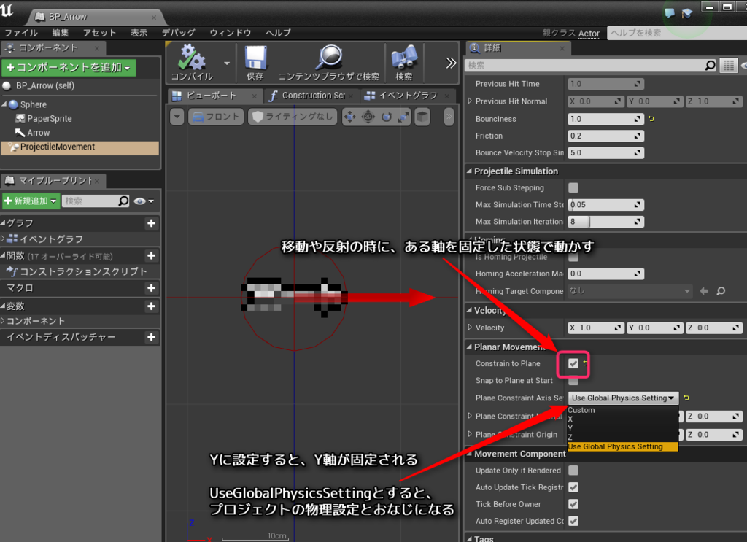Click the Details panel search magnifier

tap(710, 65)
